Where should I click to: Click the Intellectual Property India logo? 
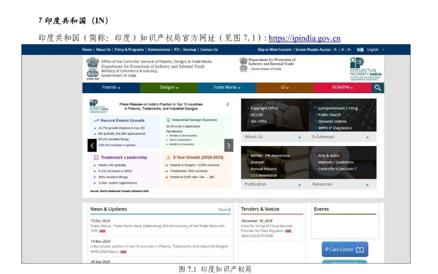[365, 68]
